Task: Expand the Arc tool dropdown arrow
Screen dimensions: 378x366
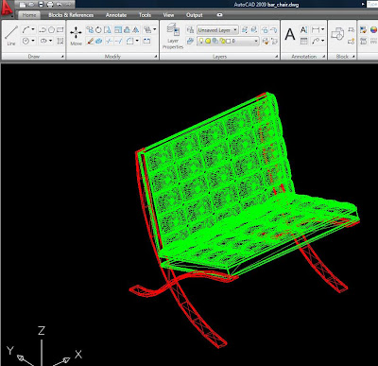Action: coord(33,30)
